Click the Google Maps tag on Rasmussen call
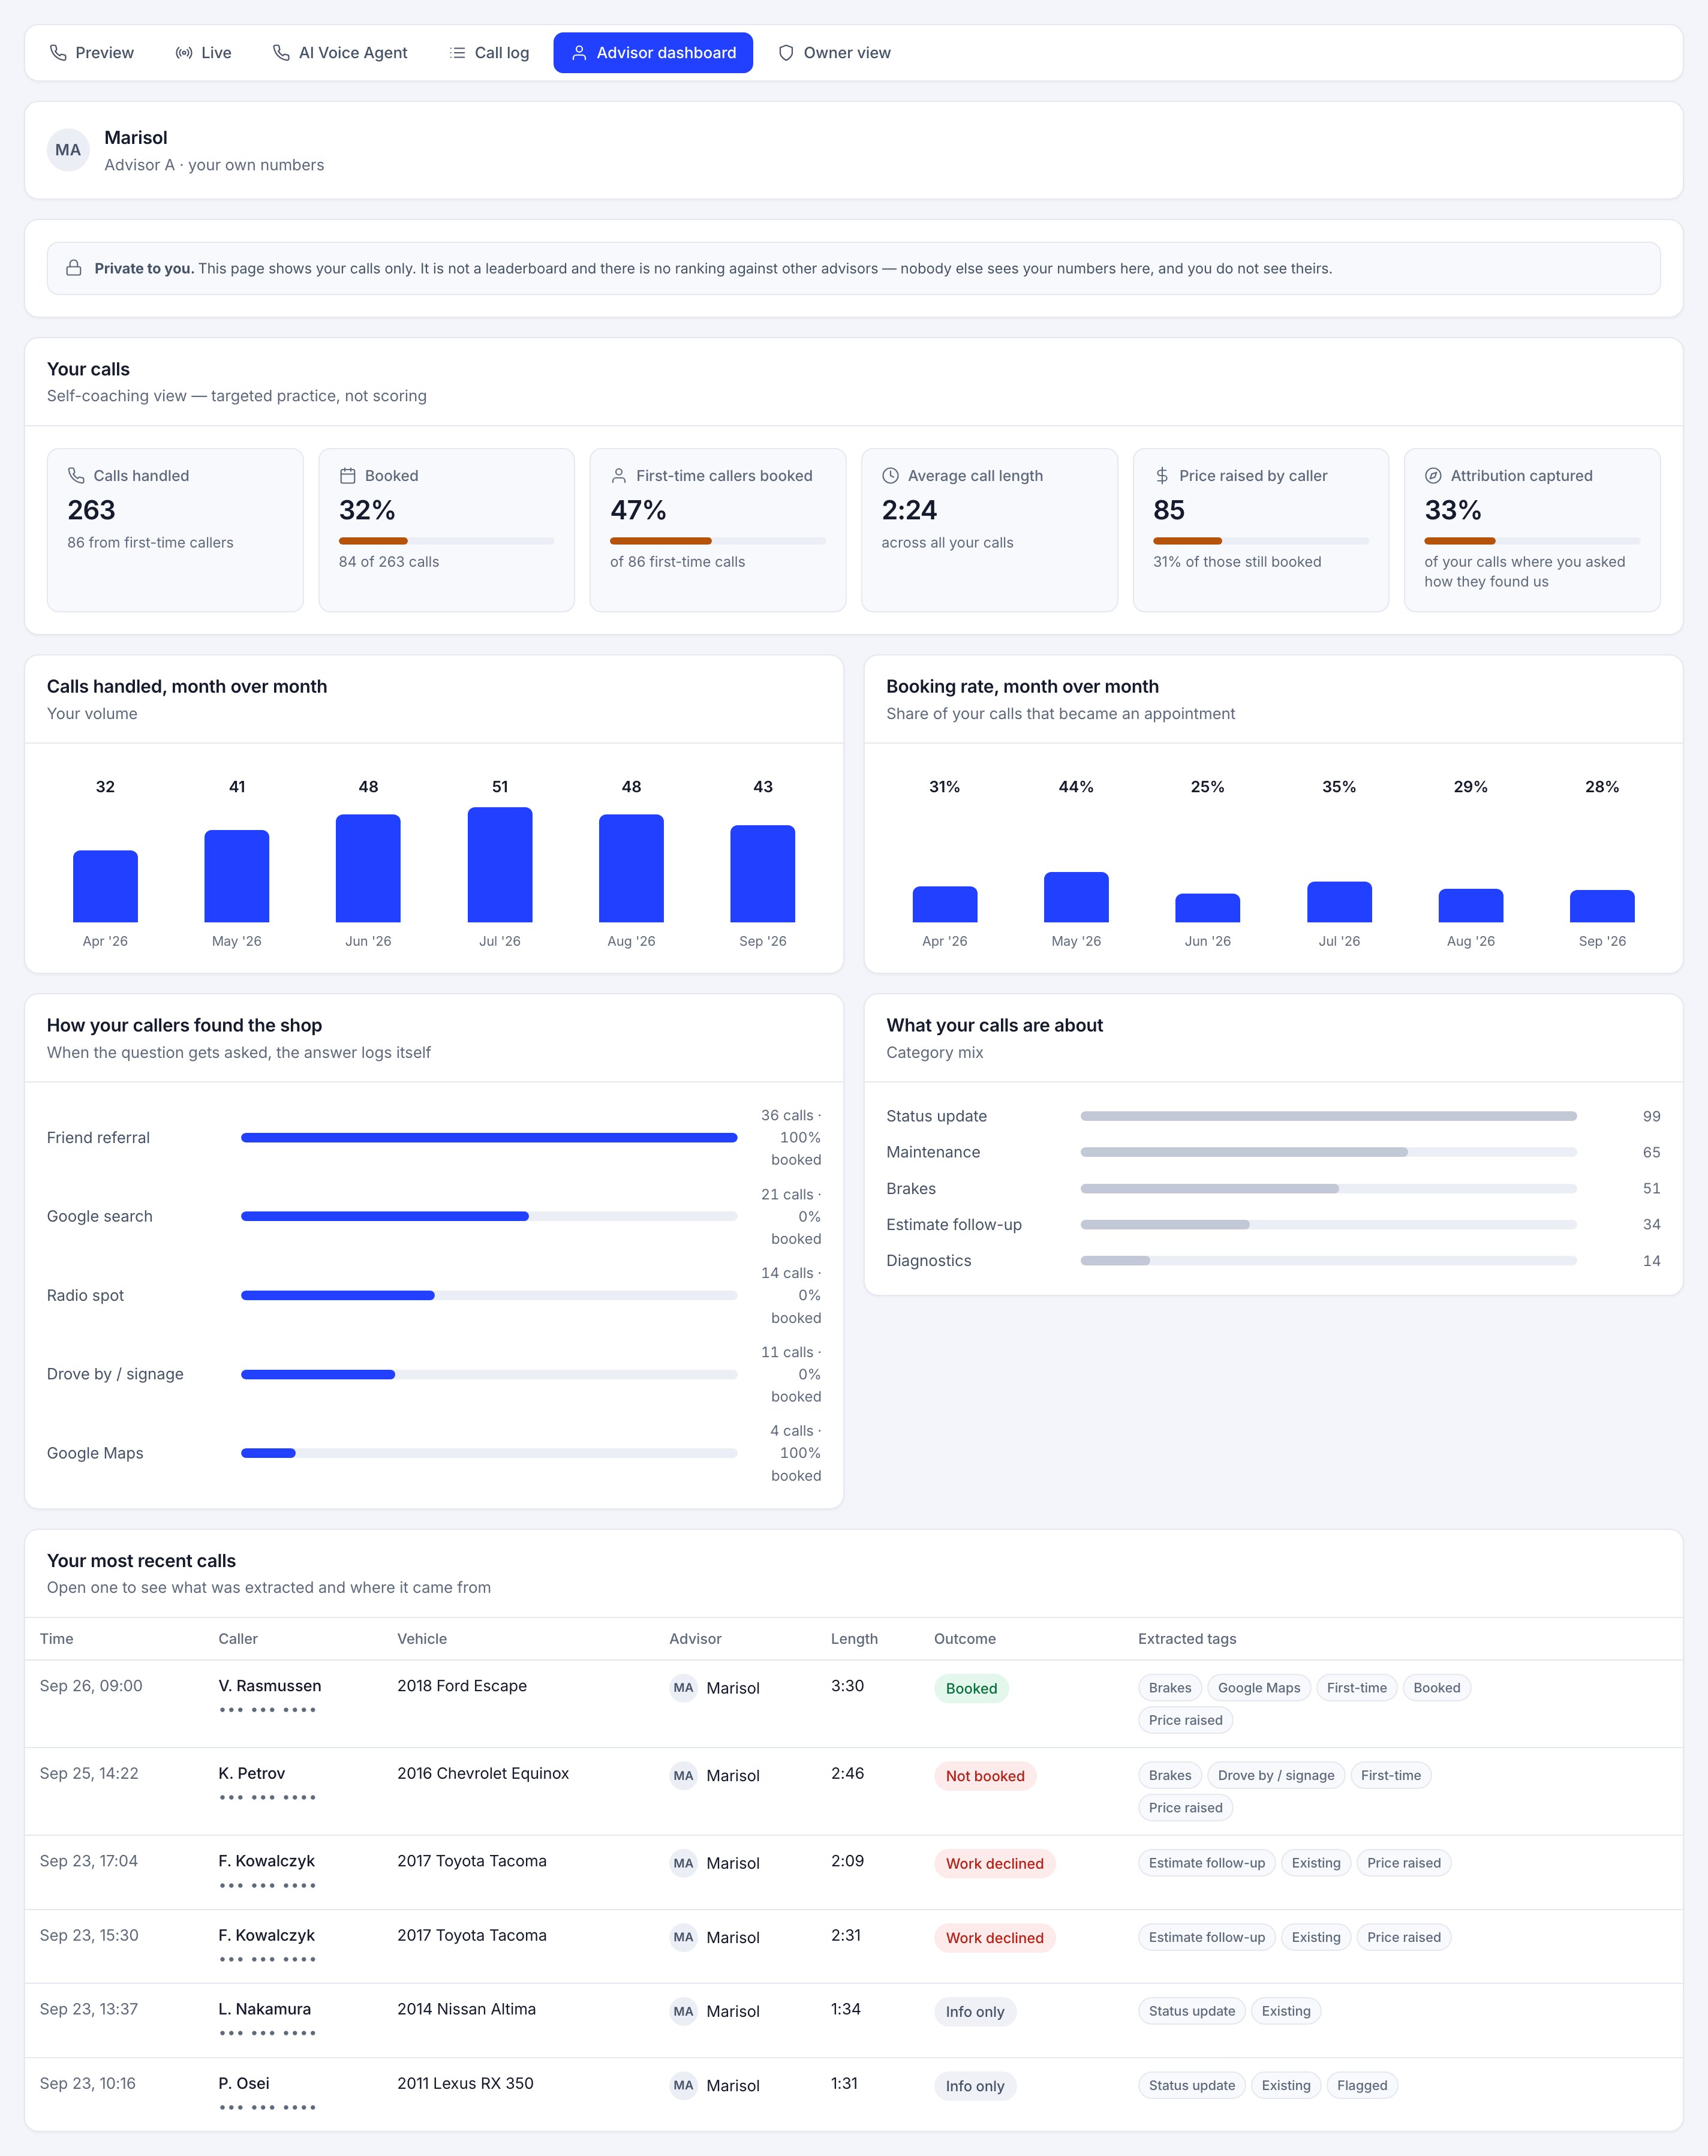 [1259, 1688]
